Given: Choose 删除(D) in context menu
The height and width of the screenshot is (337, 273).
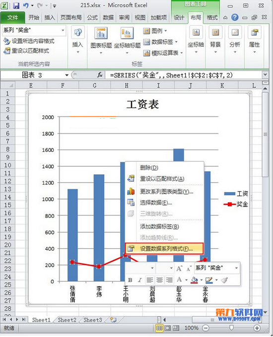Looking at the screenshot, I should click(x=164, y=167).
